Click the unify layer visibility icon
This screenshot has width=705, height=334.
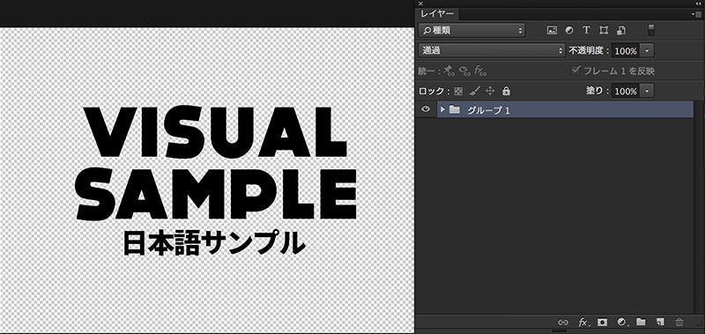(x=464, y=71)
